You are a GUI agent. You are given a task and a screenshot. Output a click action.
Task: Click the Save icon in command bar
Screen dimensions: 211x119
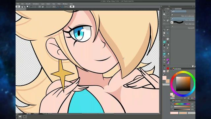click(x=28, y=7)
